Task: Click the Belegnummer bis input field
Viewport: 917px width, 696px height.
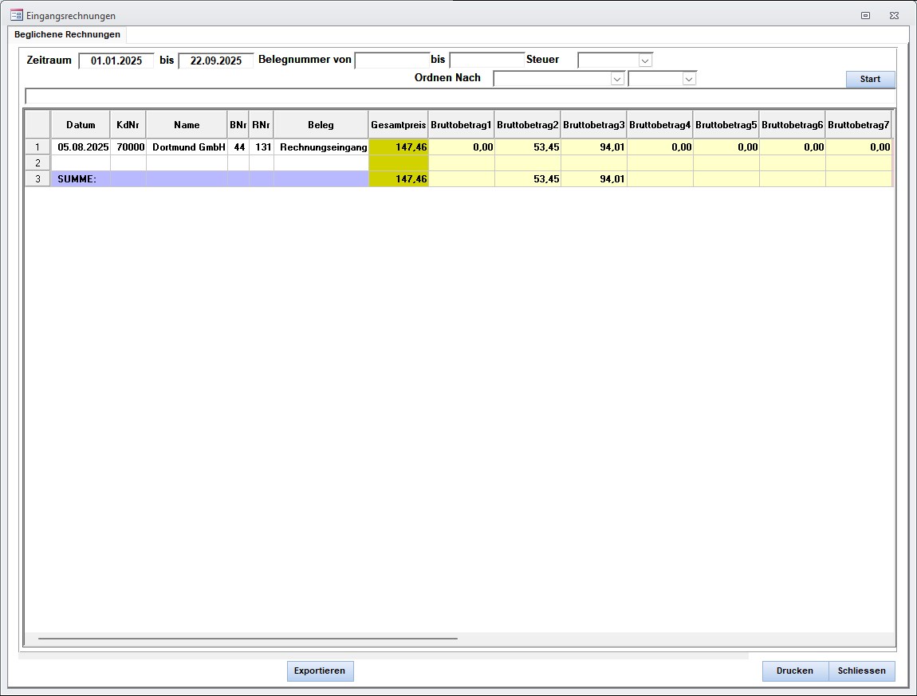Action: (x=486, y=61)
